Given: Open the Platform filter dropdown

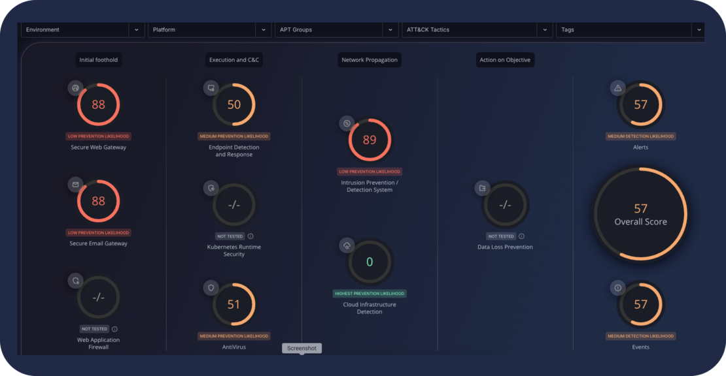Looking at the screenshot, I should 210,29.
